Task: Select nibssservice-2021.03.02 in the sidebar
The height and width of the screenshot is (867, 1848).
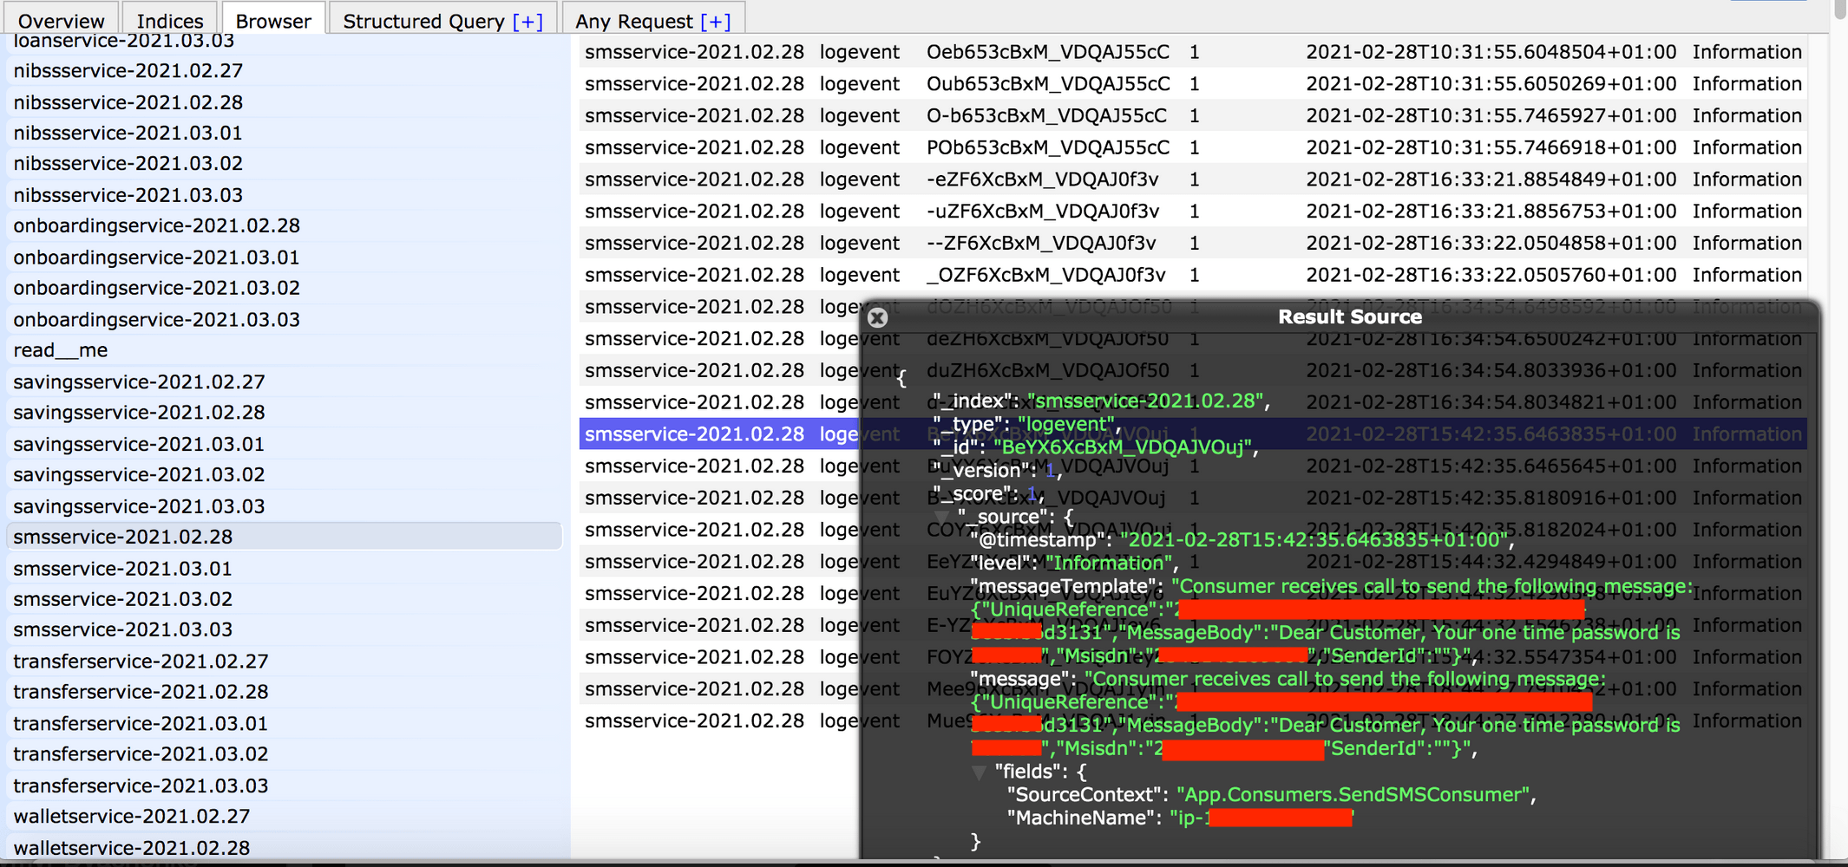Action: (x=128, y=164)
